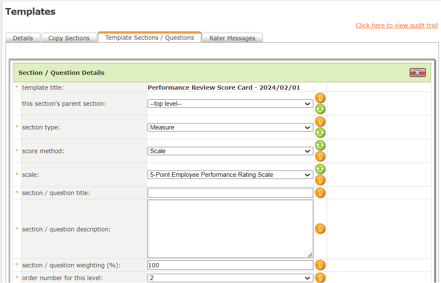Focus the section / question description text area
Viewport: 441px width, 283px height.
tap(230, 229)
